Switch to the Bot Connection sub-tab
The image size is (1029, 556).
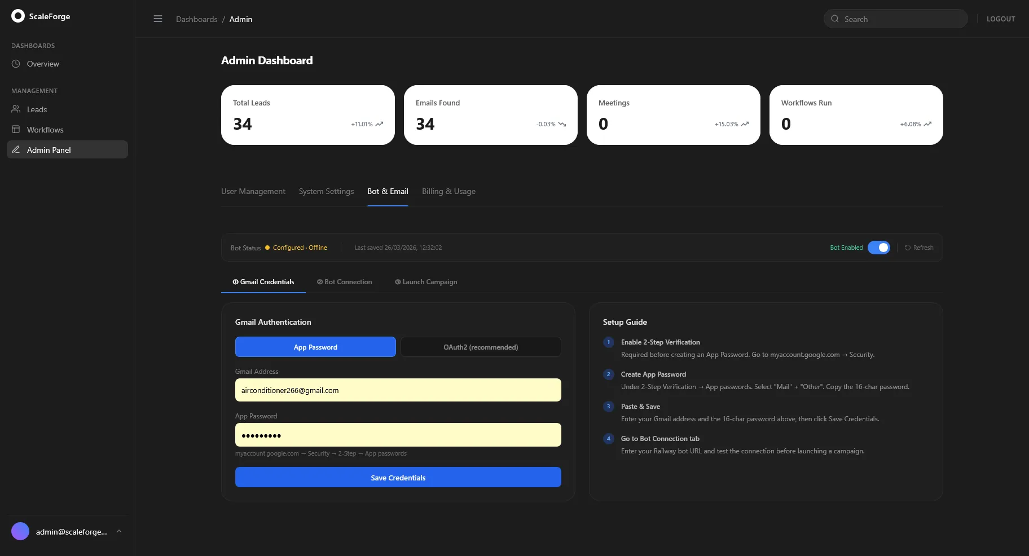pyautogui.click(x=345, y=282)
